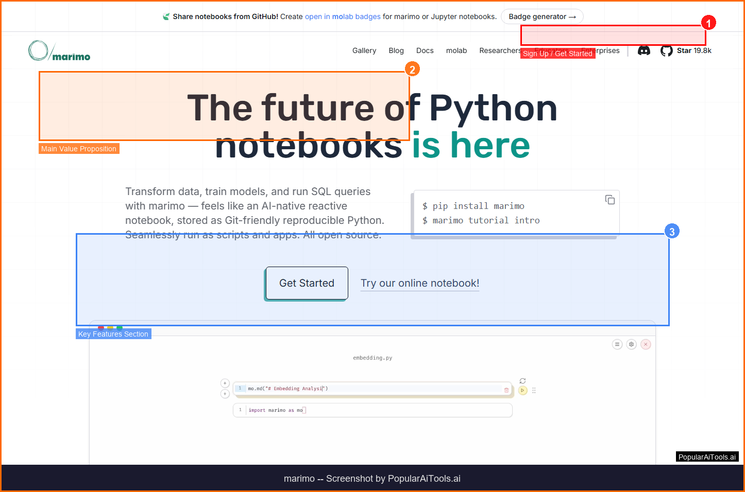Navigate to molab in the navbar
The width and height of the screenshot is (745, 492).
456,50
